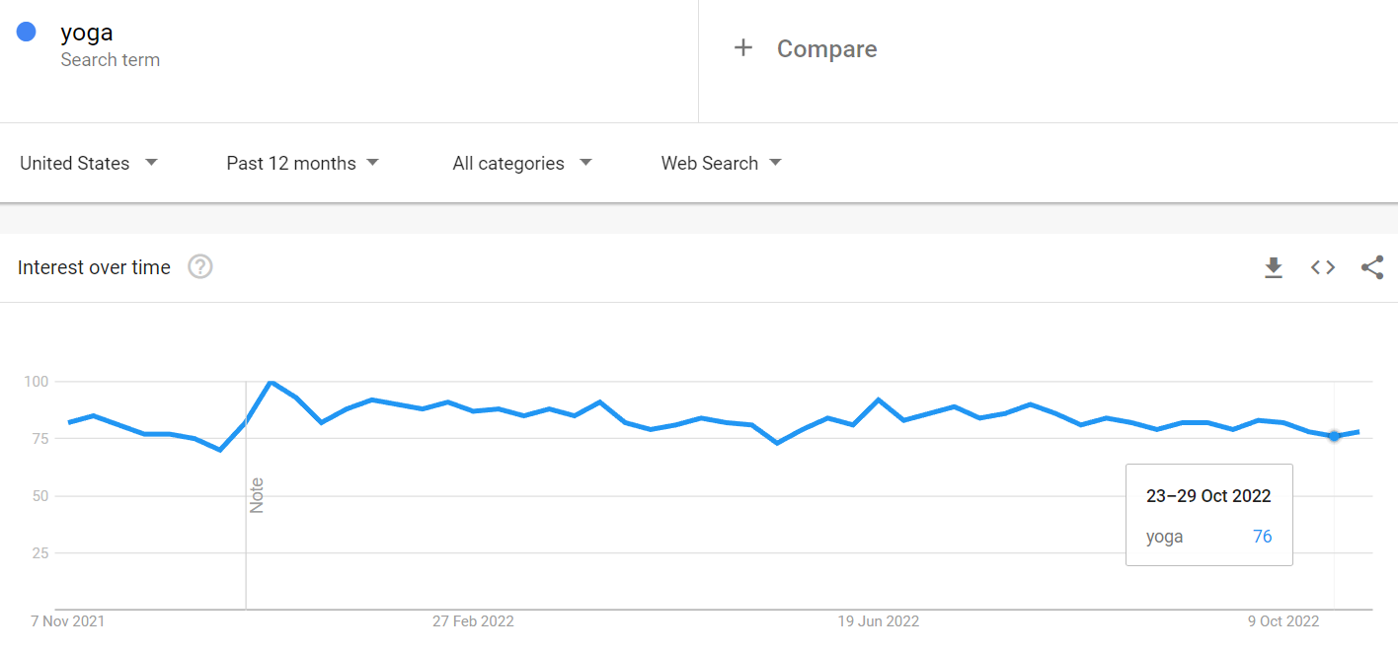Click the Search term subtitle under yoga
1398x653 pixels.
[110, 59]
